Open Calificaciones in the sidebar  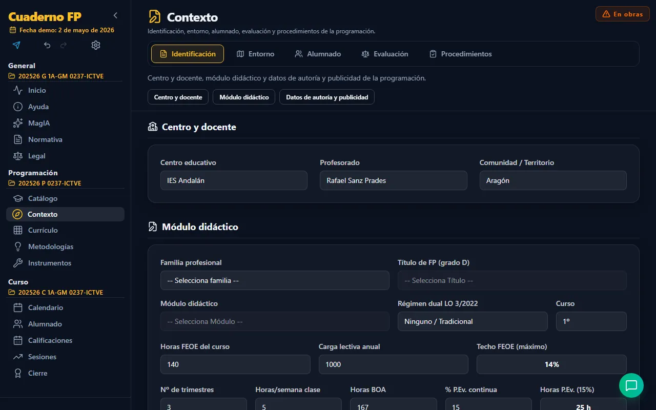(65, 340)
